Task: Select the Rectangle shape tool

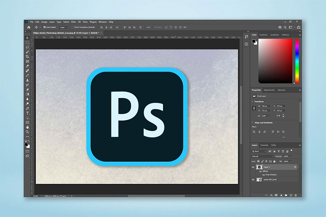Action: 27,122
